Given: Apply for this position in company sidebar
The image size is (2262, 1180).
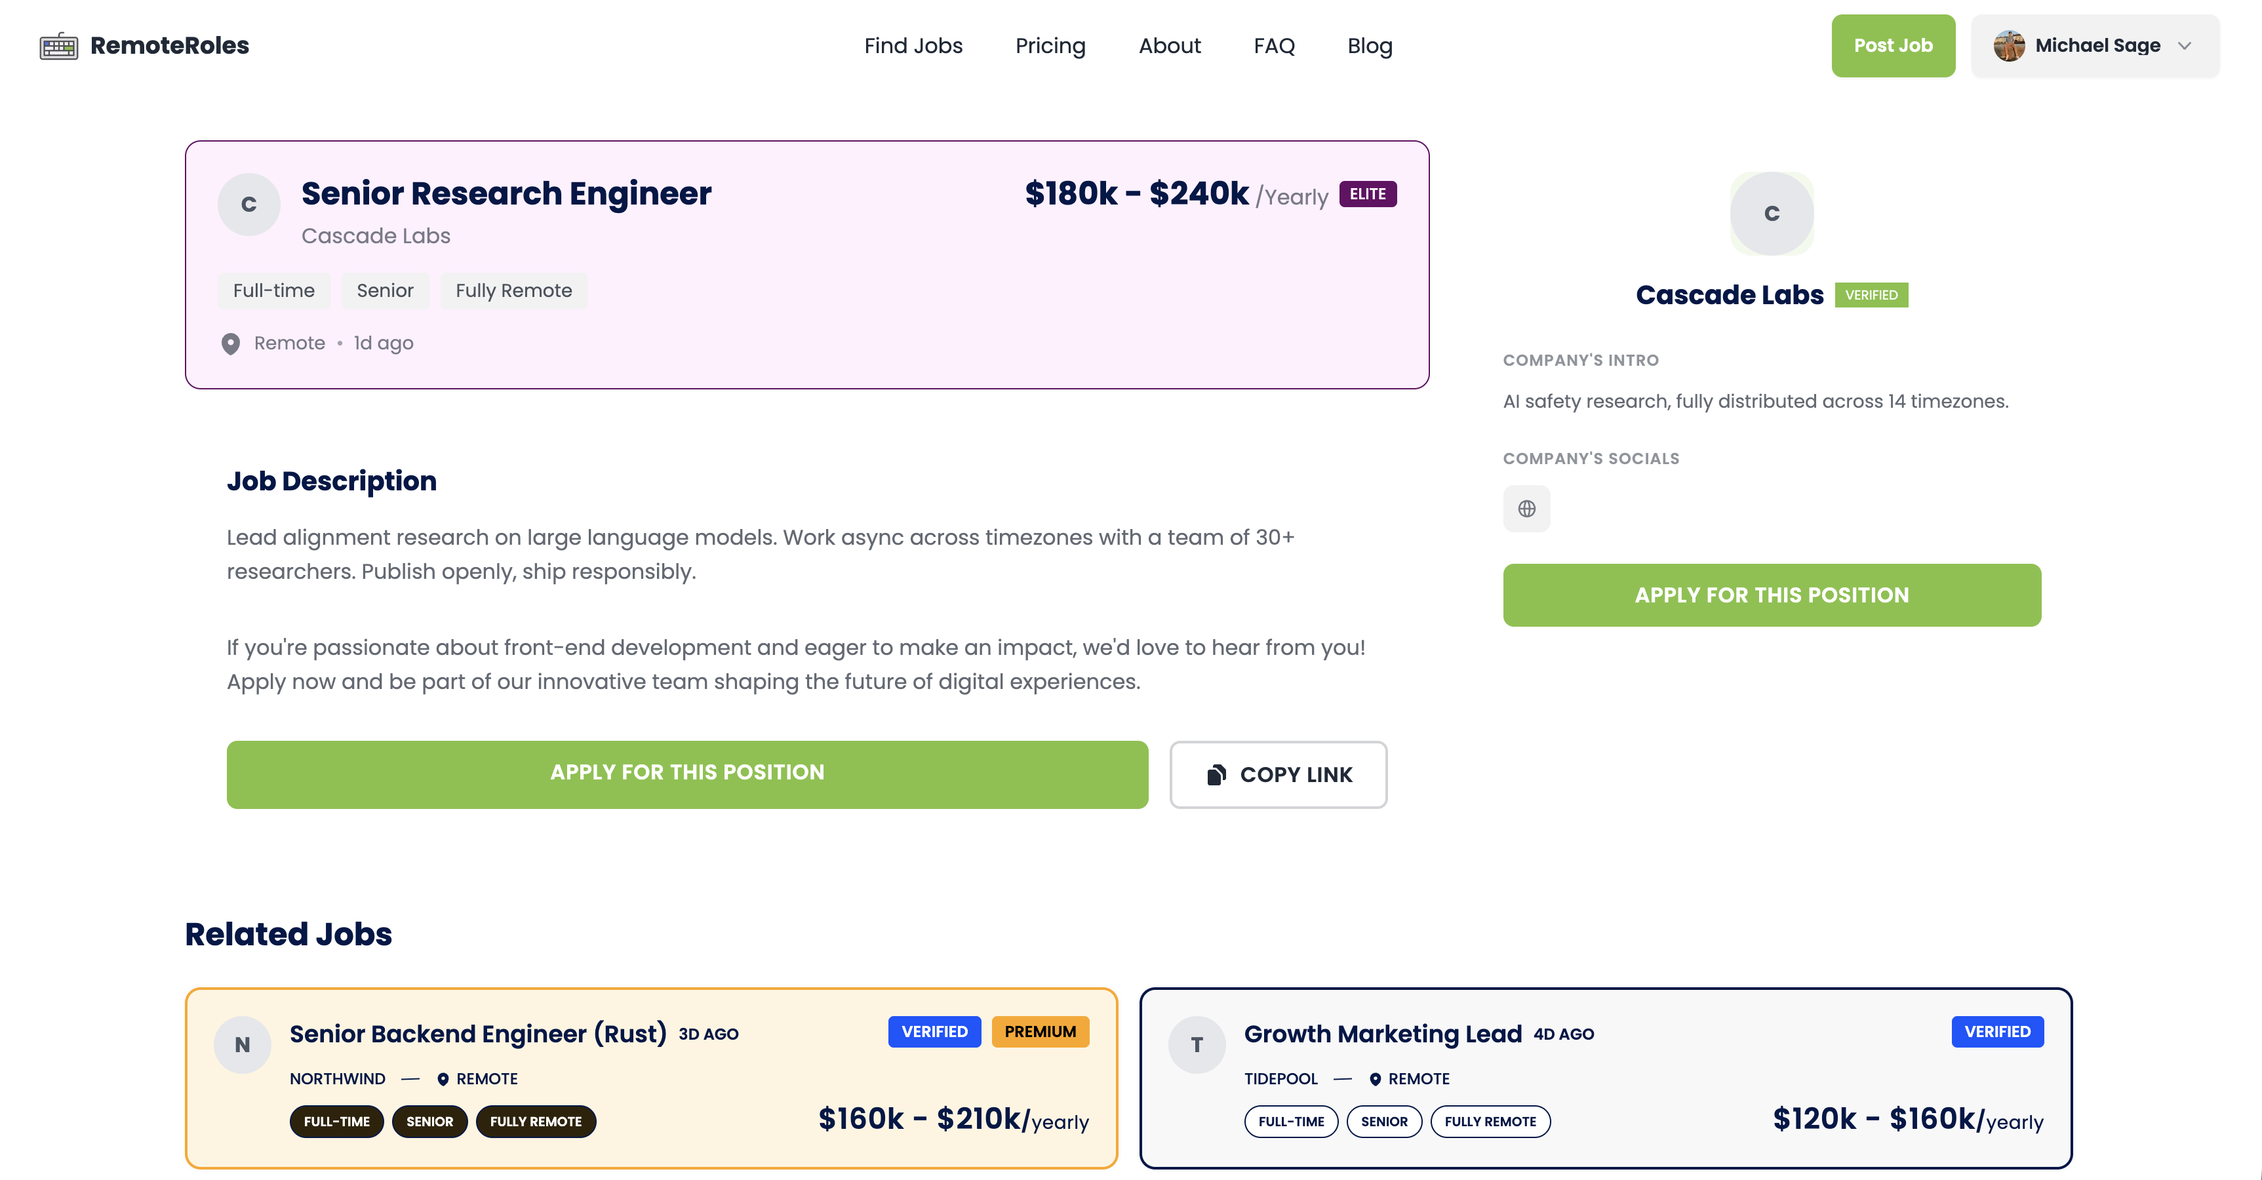Looking at the screenshot, I should pyautogui.click(x=1771, y=595).
